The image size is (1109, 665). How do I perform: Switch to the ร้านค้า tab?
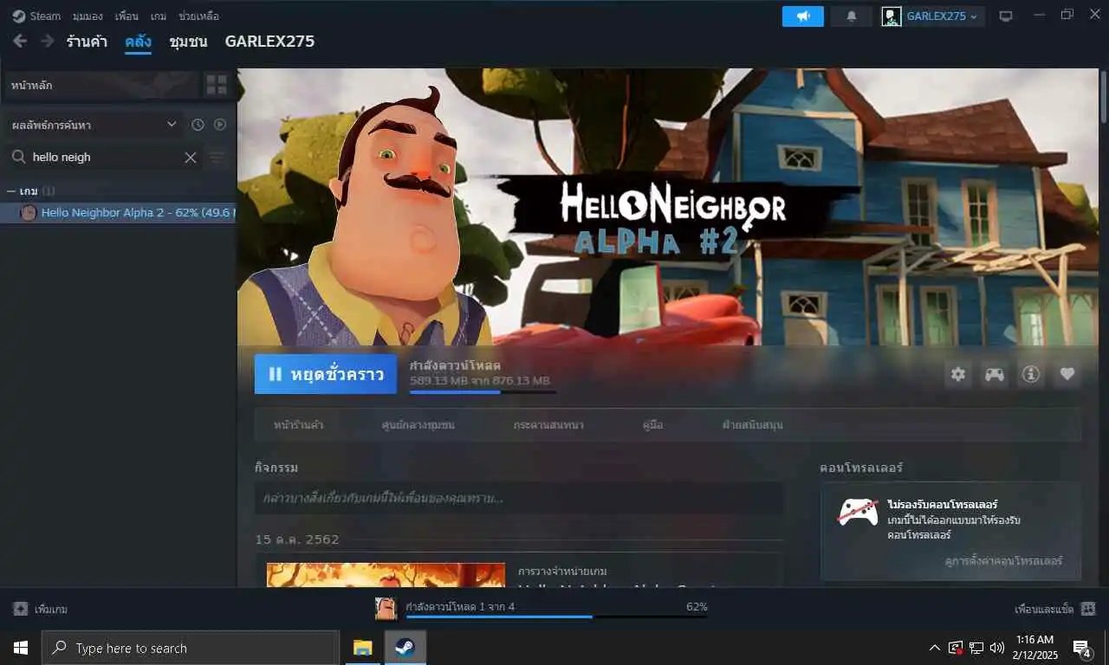[x=87, y=42]
